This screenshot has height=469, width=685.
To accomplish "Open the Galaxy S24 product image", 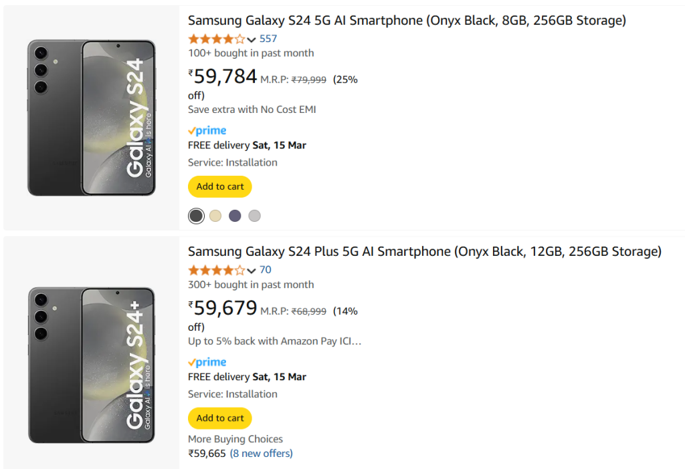I will pos(92,118).
